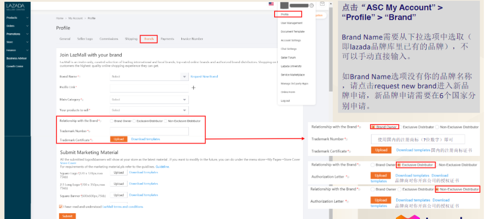Switch to the Shipping tab
Viewport: 487px width, 219px height.
(131, 39)
